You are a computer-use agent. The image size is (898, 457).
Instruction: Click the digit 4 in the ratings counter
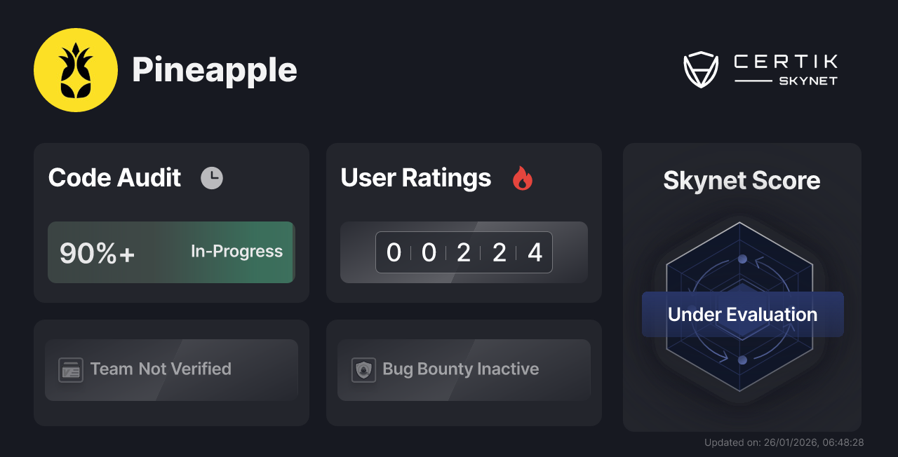[534, 252]
